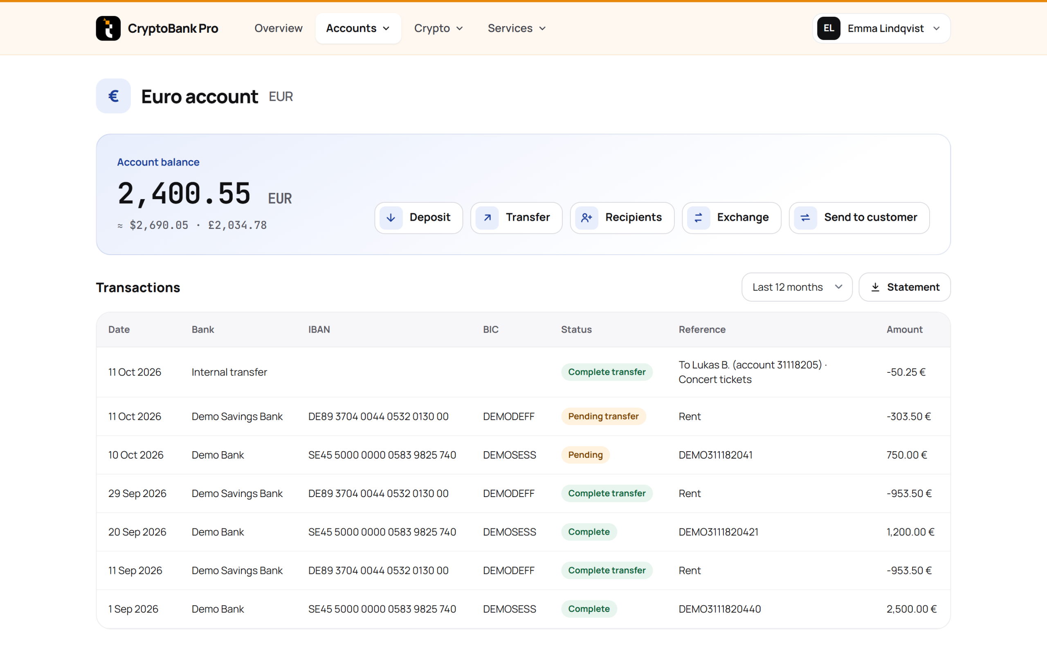The width and height of the screenshot is (1047, 654).
Task: Click the Exchange swap icon
Action: (698, 217)
